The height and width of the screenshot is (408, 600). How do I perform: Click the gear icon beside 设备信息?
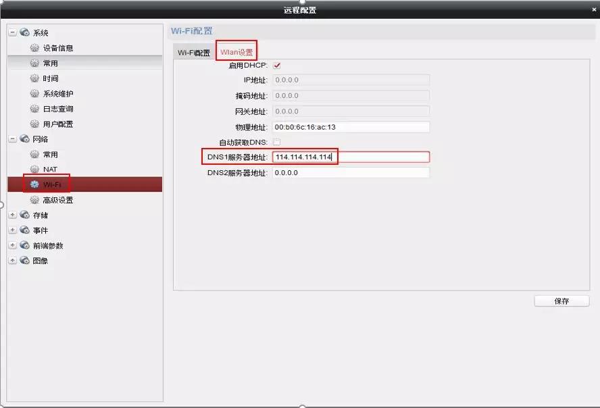(x=34, y=48)
